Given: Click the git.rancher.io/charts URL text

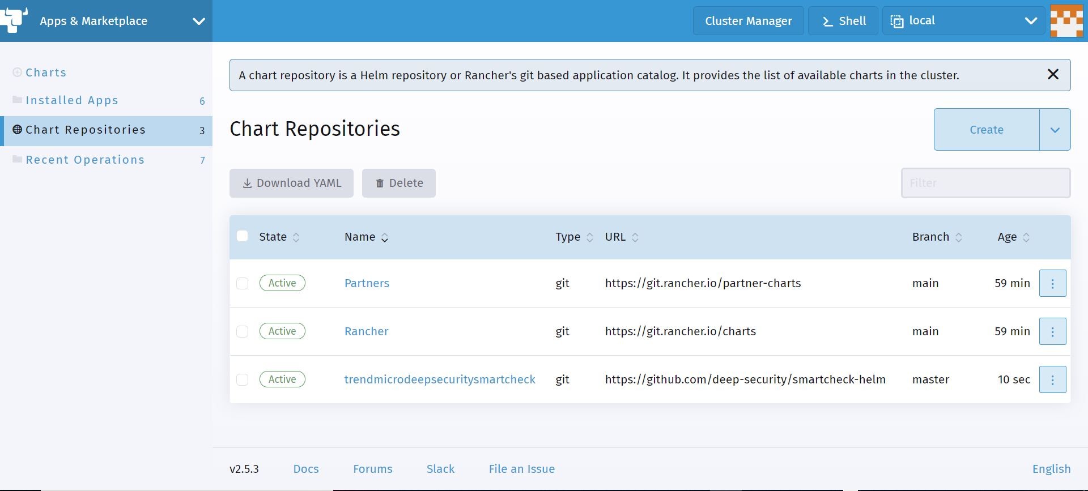Looking at the screenshot, I should [x=680, y=331].
